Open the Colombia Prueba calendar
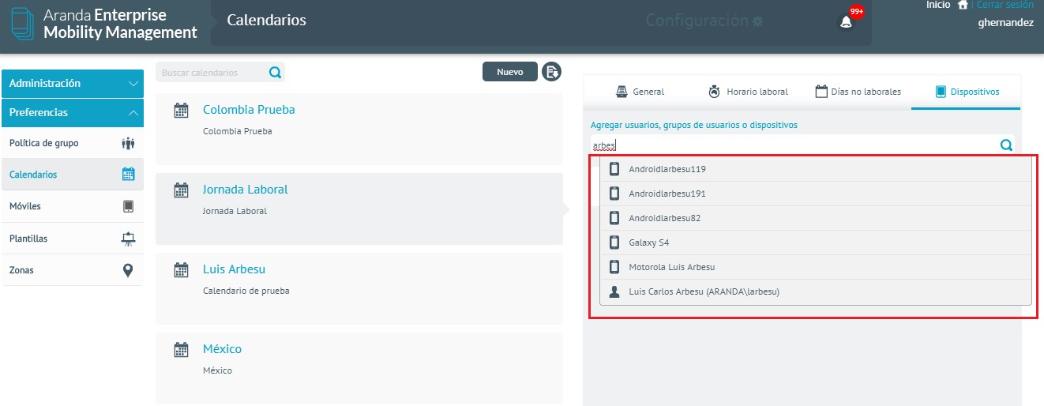This screenshot has height=406, width=1044. [x=249, y=110]
